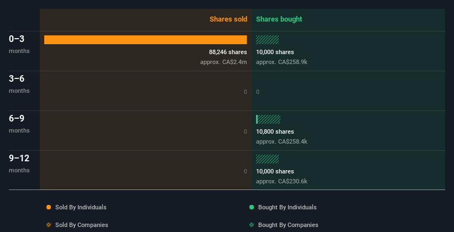
Task: Click the striped Sold By Companies legend icon
Action: (49, 225)
